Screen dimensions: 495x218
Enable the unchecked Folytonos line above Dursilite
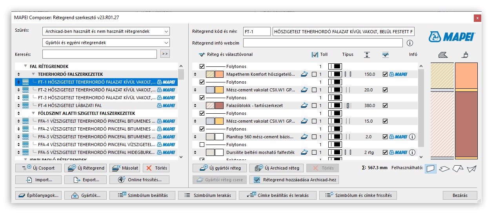(202, 145)
